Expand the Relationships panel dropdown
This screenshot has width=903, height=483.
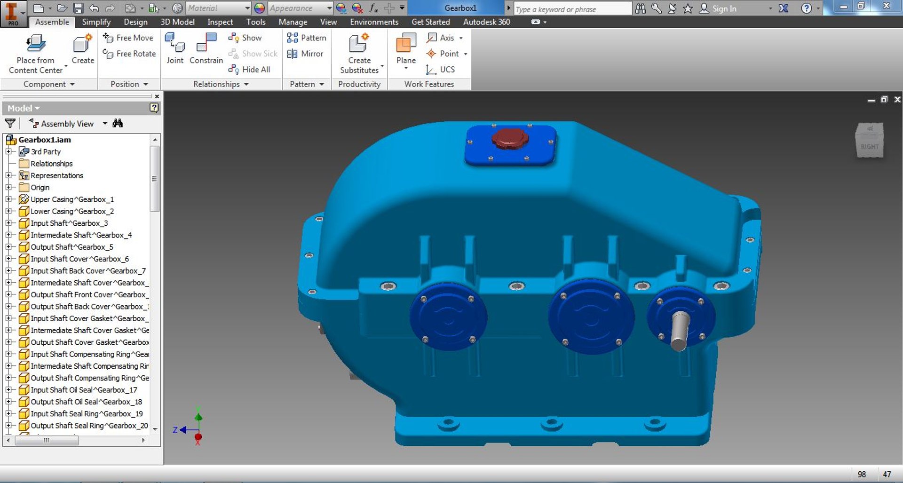coord(246,84)
